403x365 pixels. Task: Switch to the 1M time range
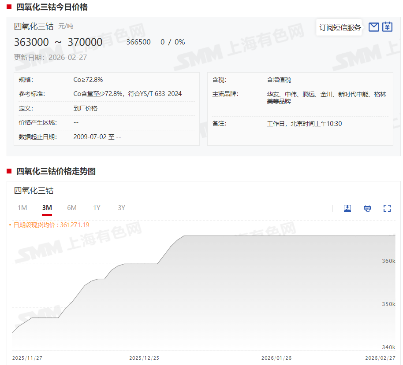click(x=22, y=208)
